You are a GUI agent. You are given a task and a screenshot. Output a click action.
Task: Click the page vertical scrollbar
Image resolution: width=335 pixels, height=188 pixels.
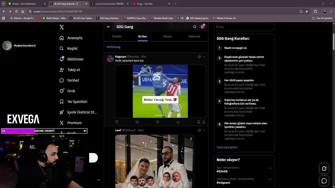click(x=334, y=42)
